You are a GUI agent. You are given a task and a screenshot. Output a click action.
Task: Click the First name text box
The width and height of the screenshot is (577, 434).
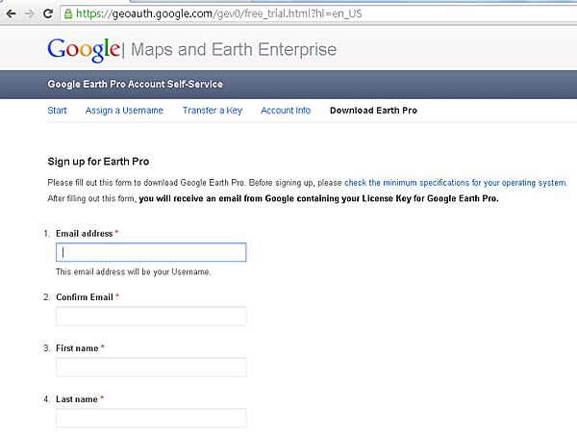point(151,367)
